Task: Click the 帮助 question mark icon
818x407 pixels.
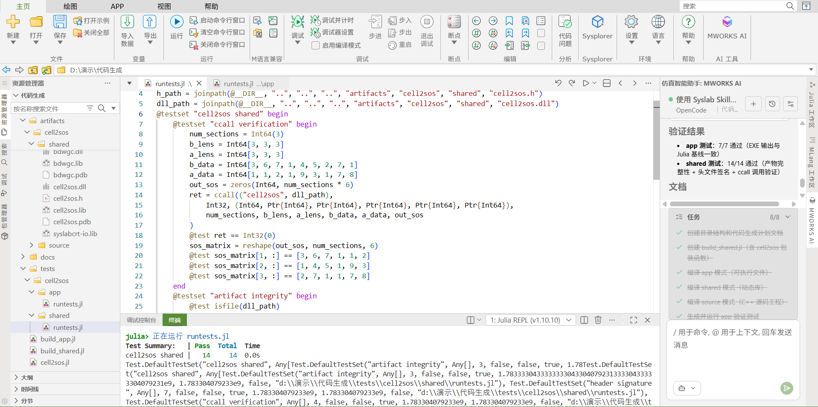Action: point(688,21)
